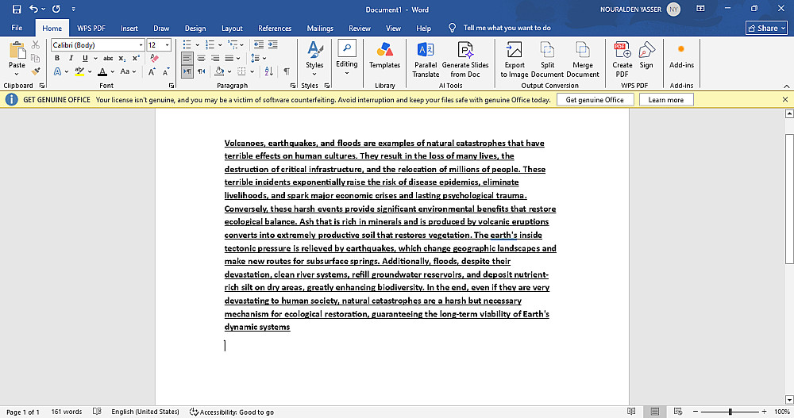The image size is (794, 418).
Task: Toggle Show/Hide paragraph marks
Action: tap(287, 71)
